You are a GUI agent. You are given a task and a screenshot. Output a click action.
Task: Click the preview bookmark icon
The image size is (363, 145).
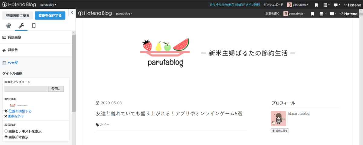(x=312, y=14)
